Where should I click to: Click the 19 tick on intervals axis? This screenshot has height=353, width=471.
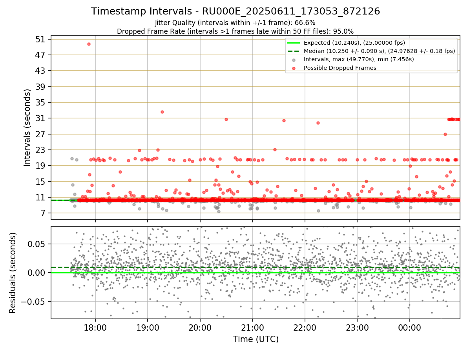tap(41, 166)
